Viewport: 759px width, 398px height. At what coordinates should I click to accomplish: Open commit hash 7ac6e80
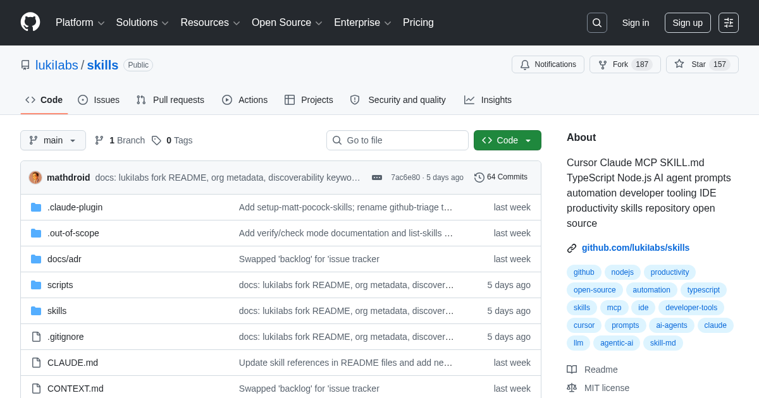pyautogui.click(x=405, y=178)
